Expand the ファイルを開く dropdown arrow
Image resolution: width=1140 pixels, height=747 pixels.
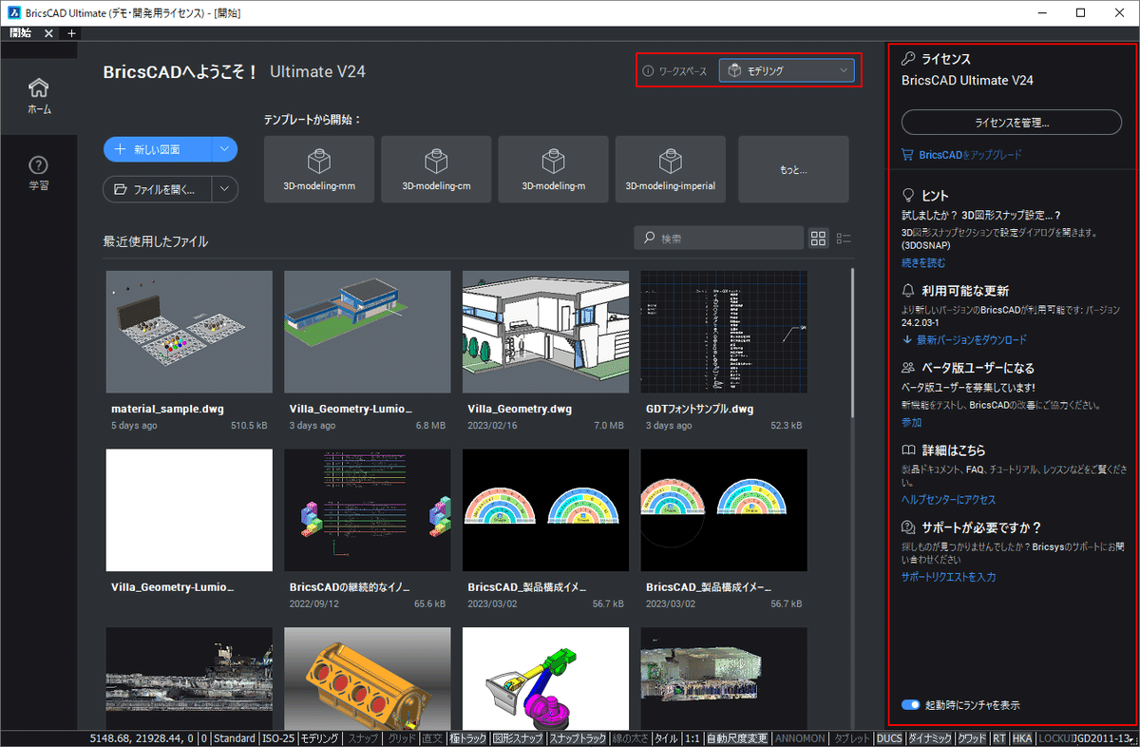click(x=224, y=189)
